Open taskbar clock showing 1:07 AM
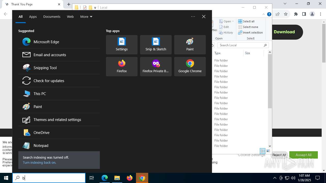The height and width of the screenshot is (183, 326). [304, 178]
